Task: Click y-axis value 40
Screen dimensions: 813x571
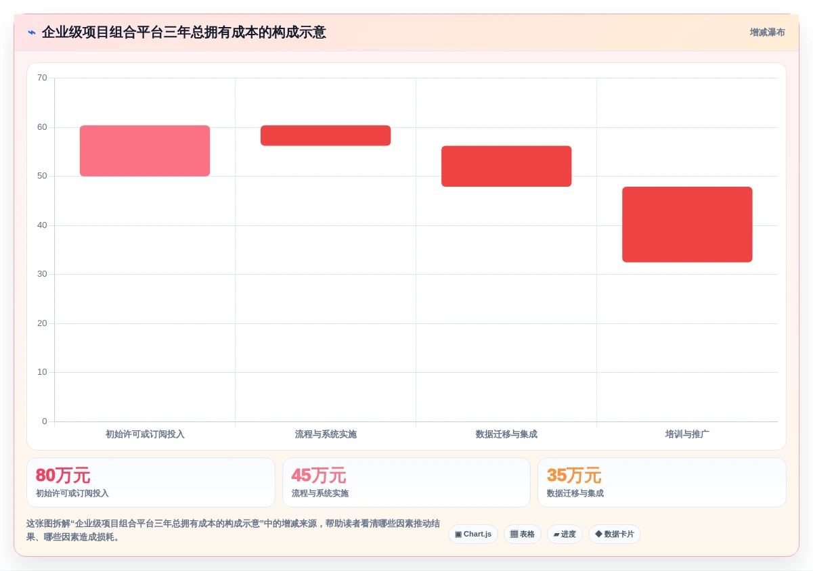Action: (42, 225)
